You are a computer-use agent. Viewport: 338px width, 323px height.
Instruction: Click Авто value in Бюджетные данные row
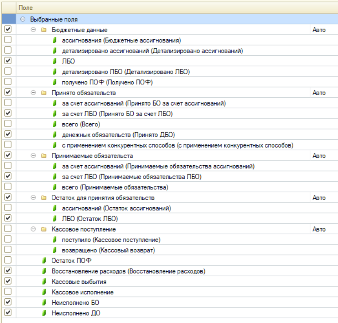pos(319,30)
